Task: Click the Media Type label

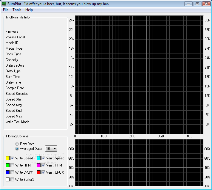Action: 14,48
